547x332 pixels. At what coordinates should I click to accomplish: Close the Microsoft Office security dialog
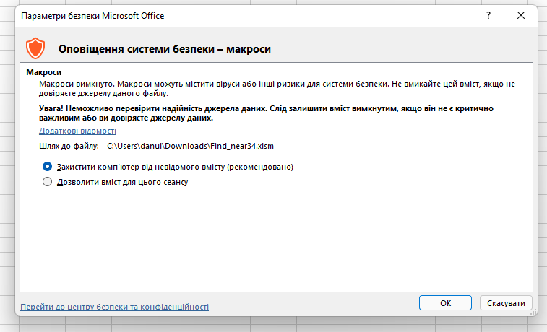520,15
